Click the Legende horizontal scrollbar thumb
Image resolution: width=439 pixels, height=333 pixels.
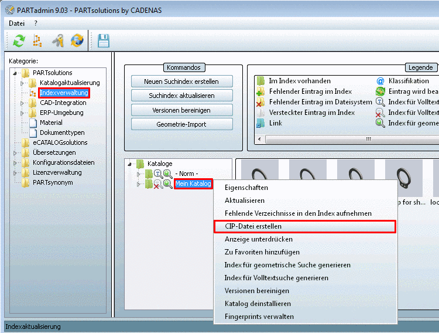point(352,139)
